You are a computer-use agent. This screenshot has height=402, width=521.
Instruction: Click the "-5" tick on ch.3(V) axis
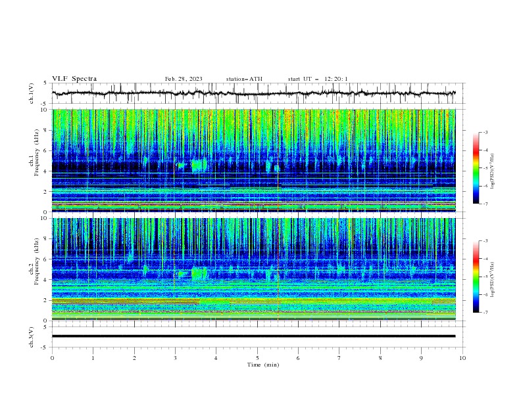[x=45, y=347]
